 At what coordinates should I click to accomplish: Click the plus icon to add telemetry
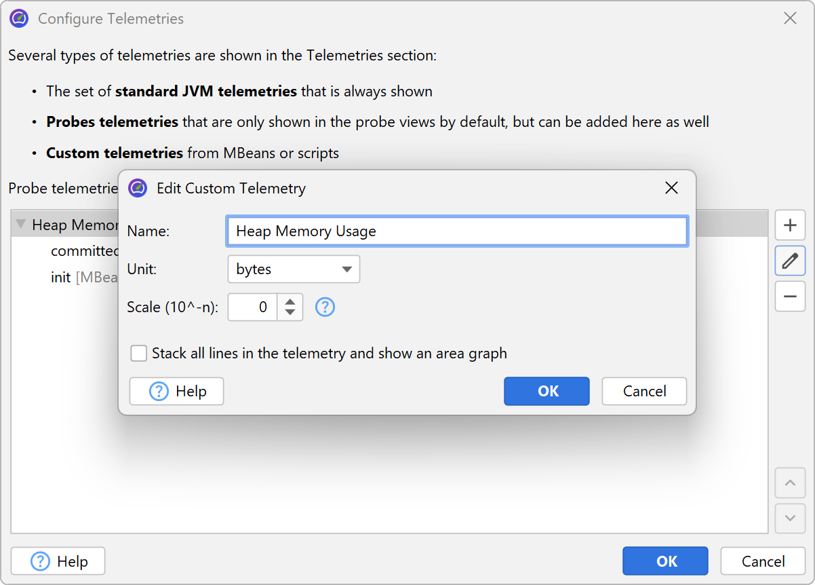[x=790, y=225]
